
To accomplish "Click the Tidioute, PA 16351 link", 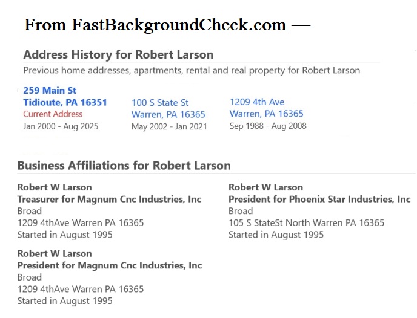I will point(65,102).
